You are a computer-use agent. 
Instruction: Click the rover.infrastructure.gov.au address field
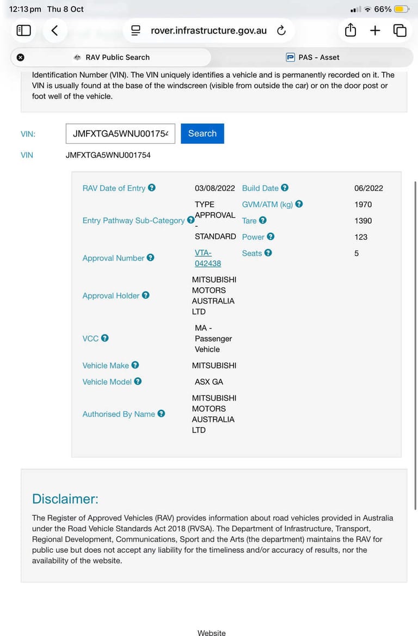[208, 30]
